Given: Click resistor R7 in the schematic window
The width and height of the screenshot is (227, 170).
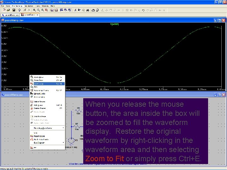Looking at the screenshot, I should pos(77,127).
